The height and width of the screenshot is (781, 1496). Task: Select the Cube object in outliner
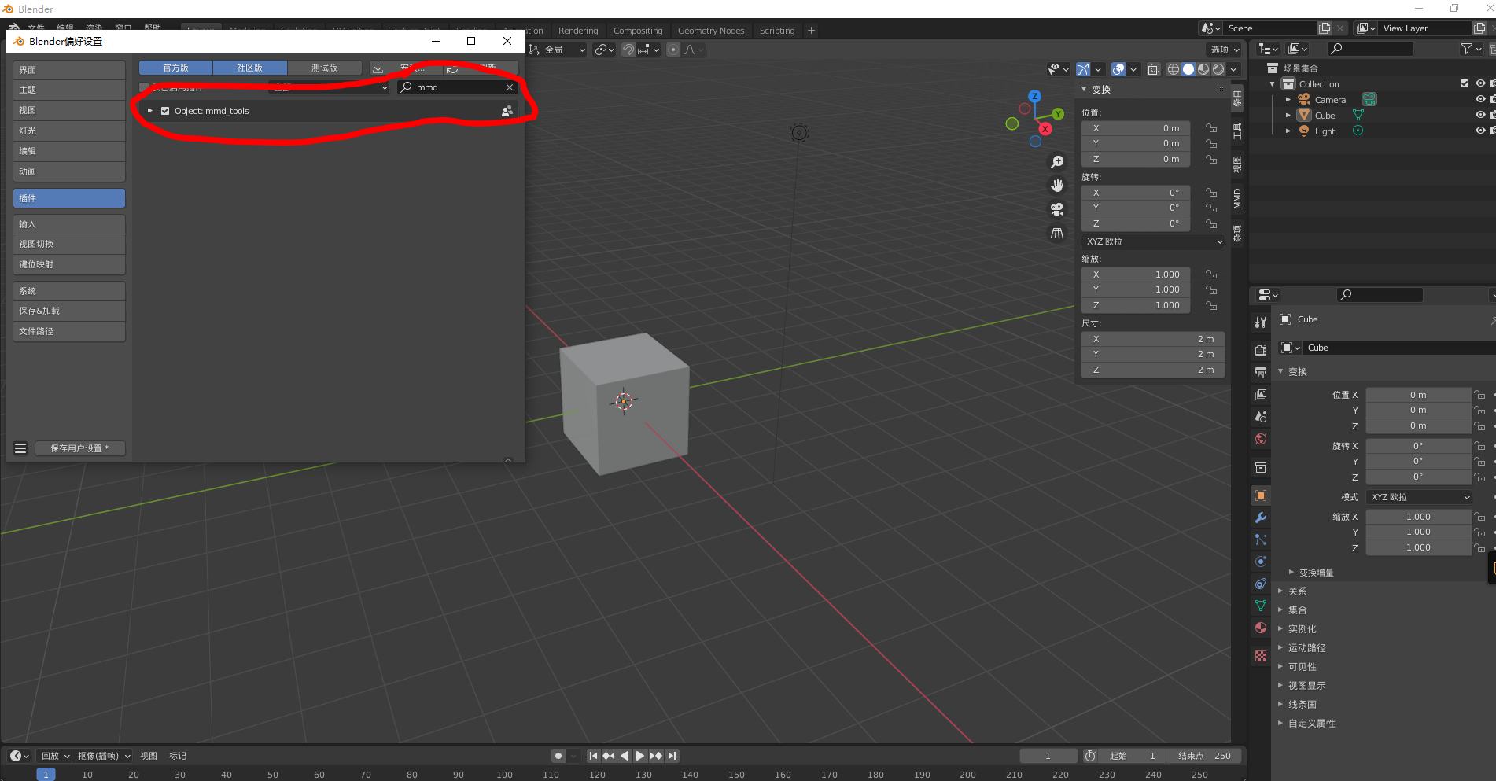point(1325,116)
